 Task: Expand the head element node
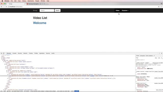(2, 58)
